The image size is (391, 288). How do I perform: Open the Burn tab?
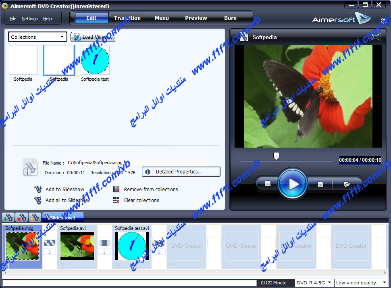pos(230,18)
